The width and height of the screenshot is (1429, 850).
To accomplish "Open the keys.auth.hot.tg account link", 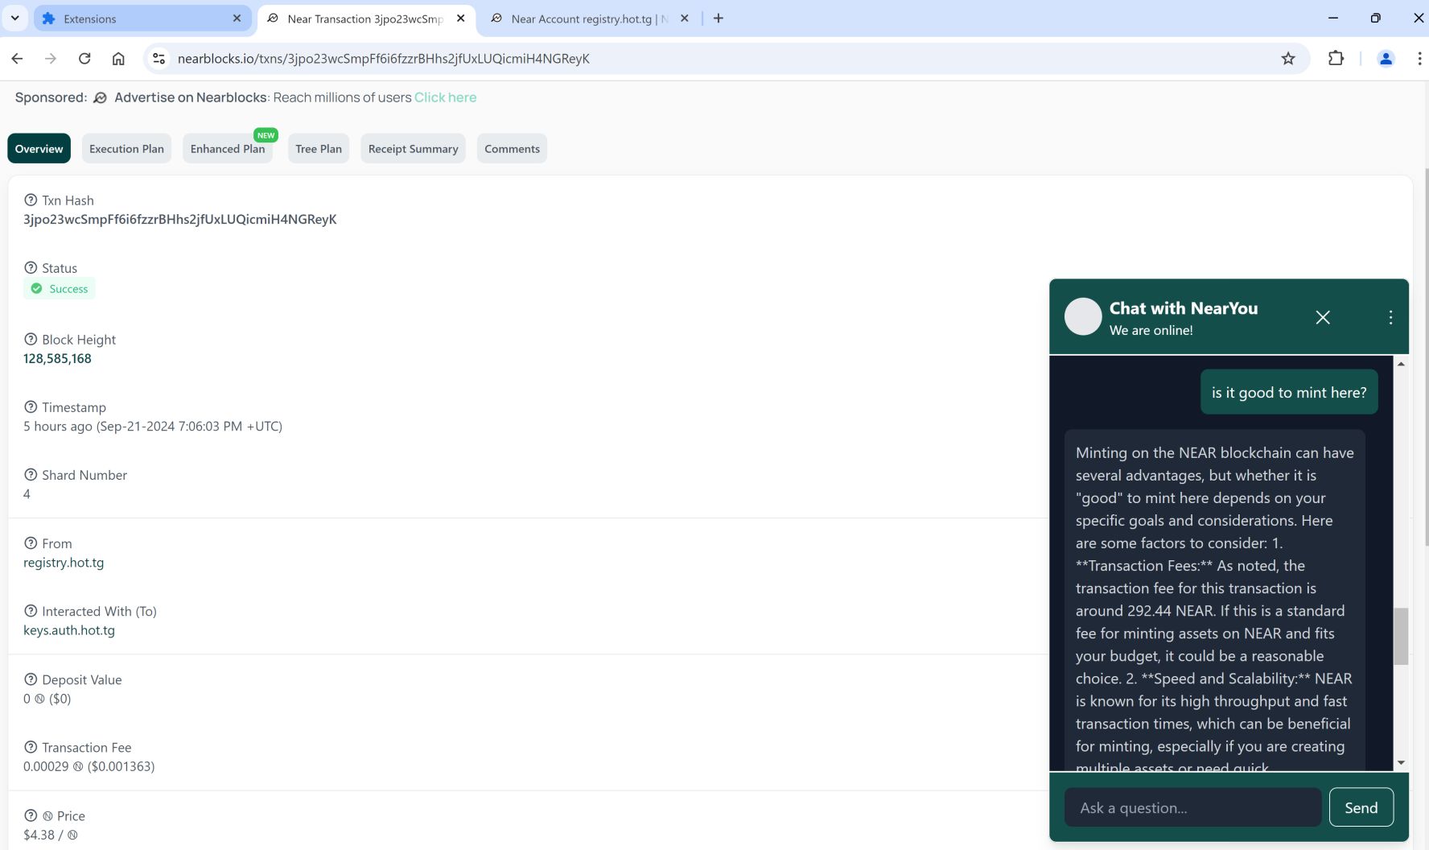I will (69, 630).
